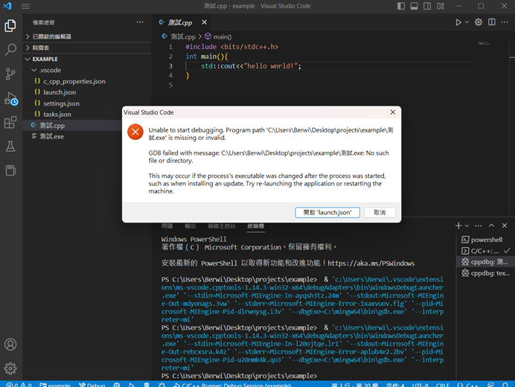Open run button dropdown arrow
Screen dimensions: 515x387
coord(467,22)
